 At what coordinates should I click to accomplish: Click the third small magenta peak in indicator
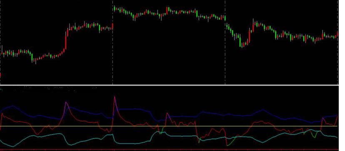tap(167, 114)
